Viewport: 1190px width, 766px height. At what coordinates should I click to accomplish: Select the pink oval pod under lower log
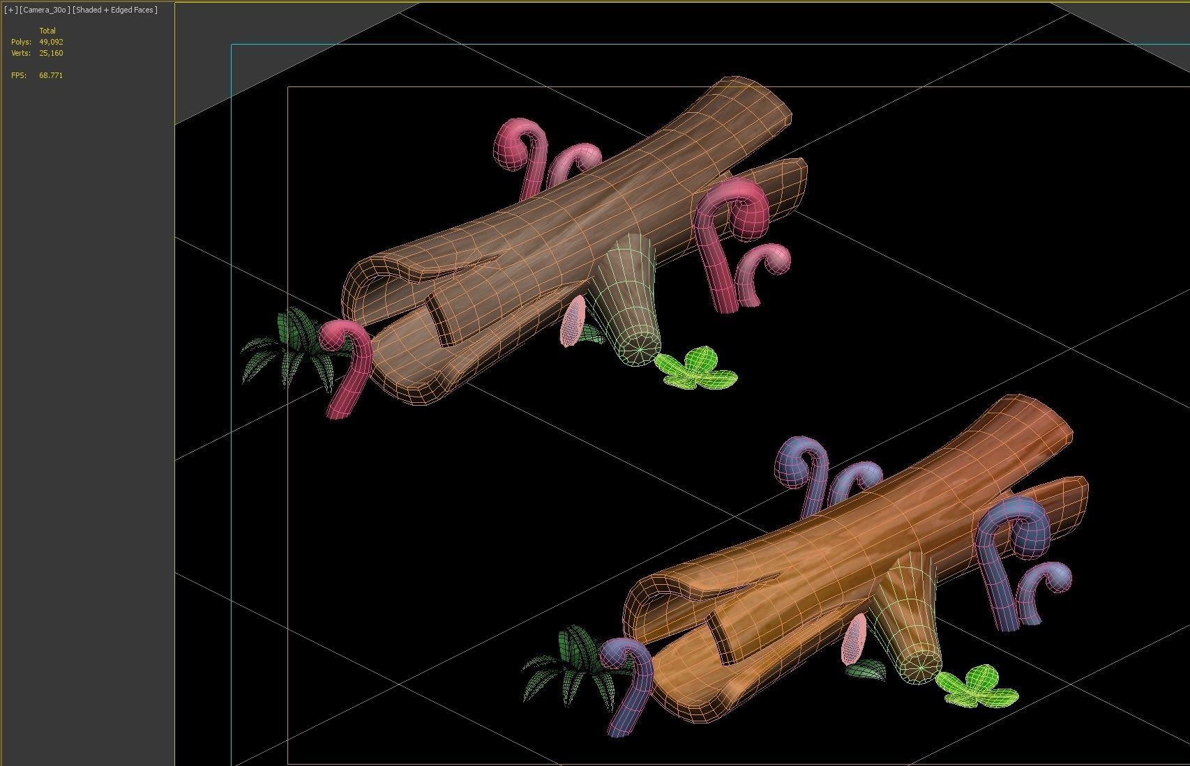point(853,640)
